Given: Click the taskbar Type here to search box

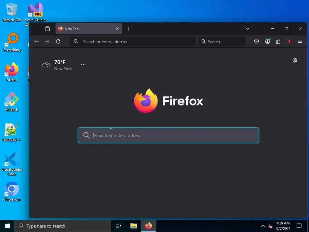Looking at the screenshot, I should coord(63,226).
